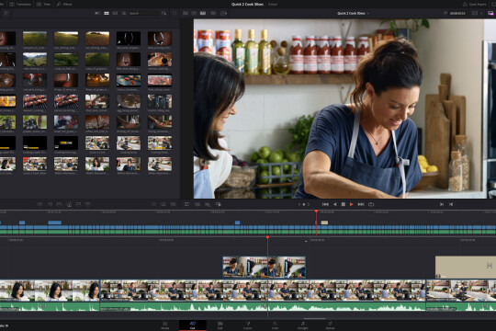Switch media pool to thumbnail view
This screenshot has width=496, height=331.
(107, 13)
